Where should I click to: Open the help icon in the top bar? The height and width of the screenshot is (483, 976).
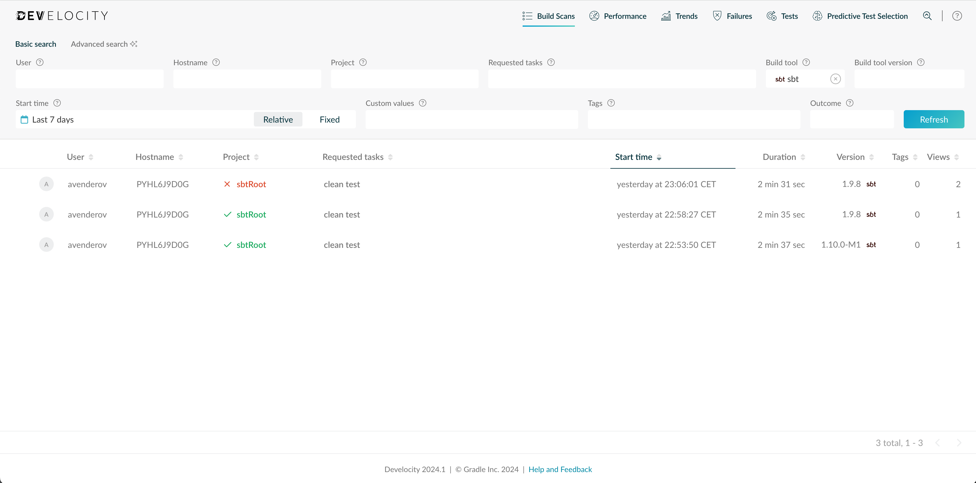pos(957,16)
